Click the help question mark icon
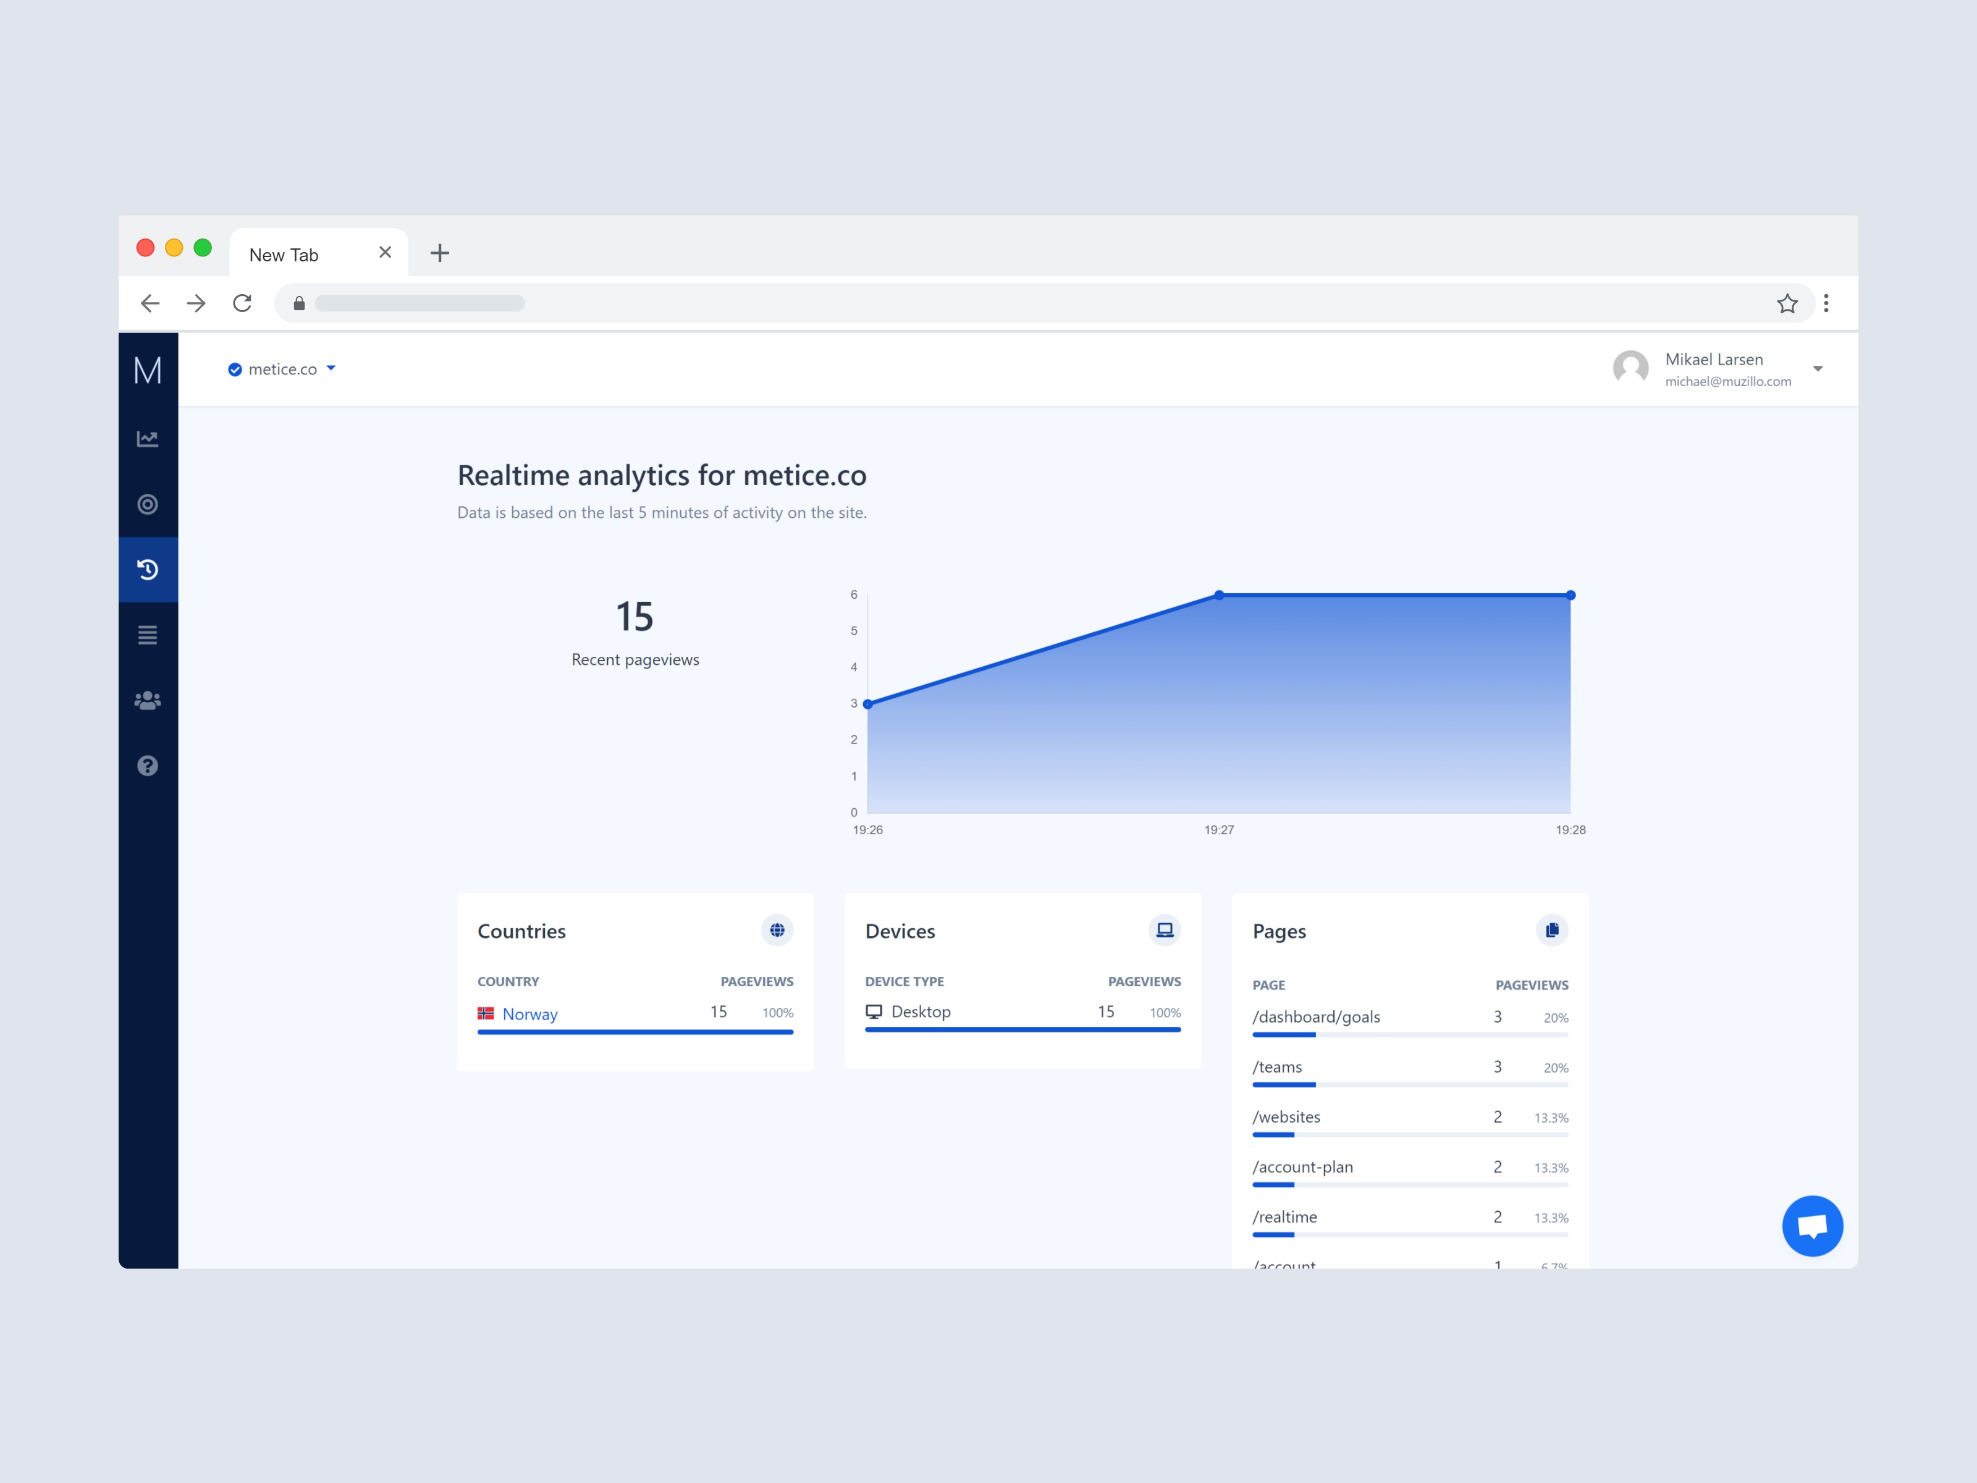The height and width of the screenshot is (1483, 1977). [x=148, y=766]
